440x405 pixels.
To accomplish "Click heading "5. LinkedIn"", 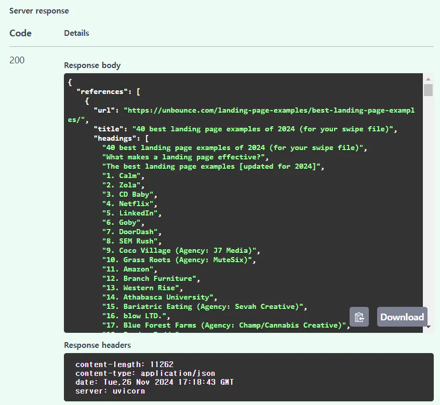I will (131, 213).
